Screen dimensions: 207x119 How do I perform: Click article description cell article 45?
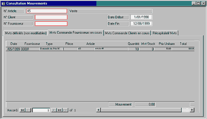111,49
